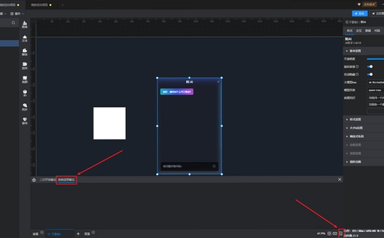The image size is (384, 238).
Task: Click the zoom percentage value in status bar
Action: [x=321, y=233]
